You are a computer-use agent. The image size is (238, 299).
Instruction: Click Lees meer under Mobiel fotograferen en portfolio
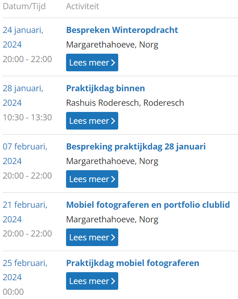[92, 237]
